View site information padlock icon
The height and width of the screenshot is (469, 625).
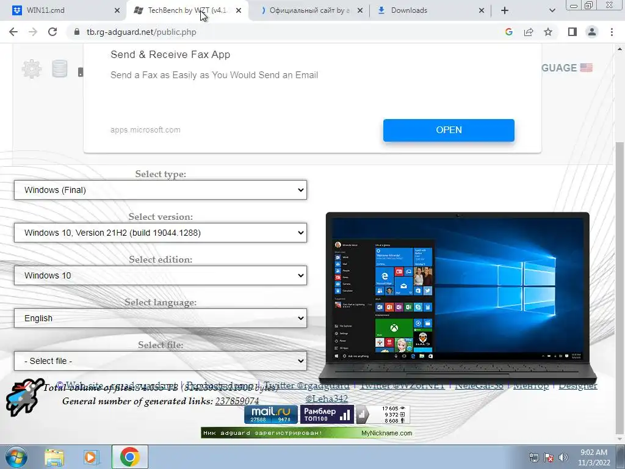(x=77, y=32)
